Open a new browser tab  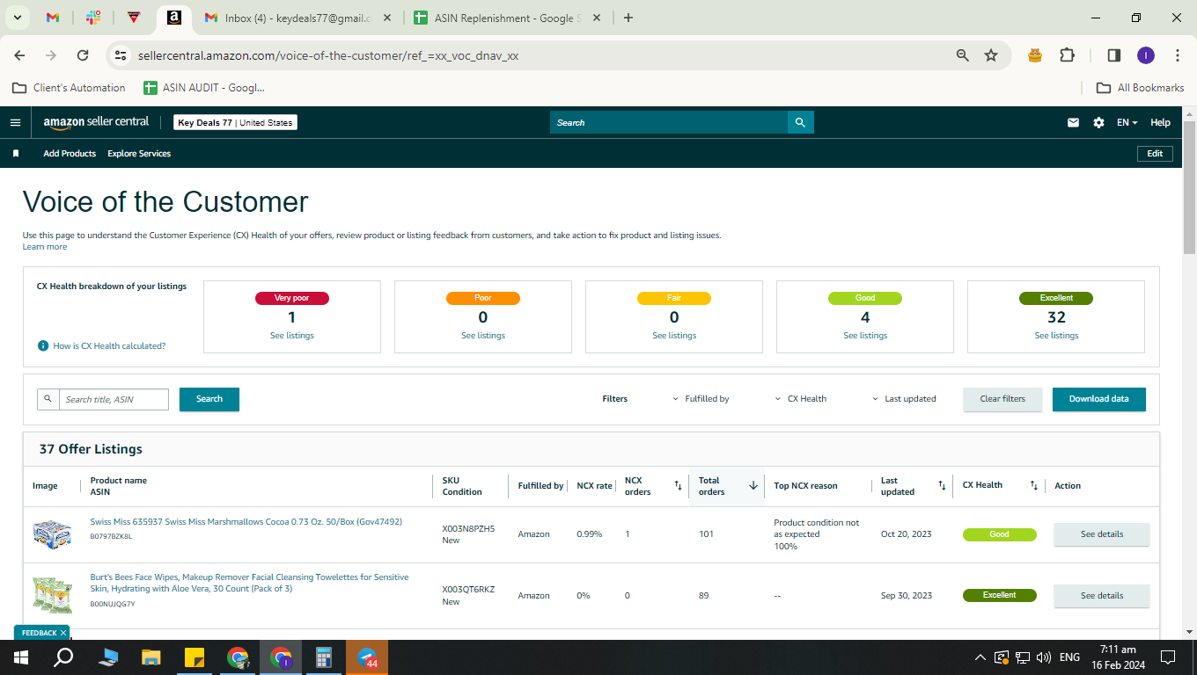[x=628, y=18]
